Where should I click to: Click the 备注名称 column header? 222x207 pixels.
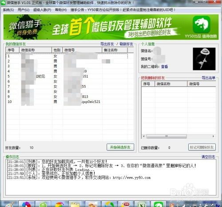[115, 50]
